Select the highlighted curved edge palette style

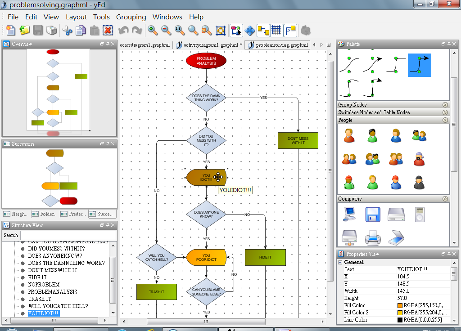419,65
